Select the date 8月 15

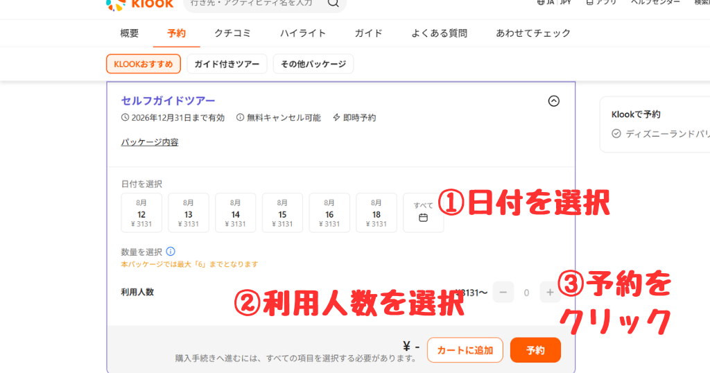coord(283,213)
